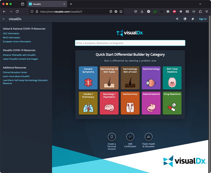Click the Create a Personal Account icon

(x=112, y=137)
